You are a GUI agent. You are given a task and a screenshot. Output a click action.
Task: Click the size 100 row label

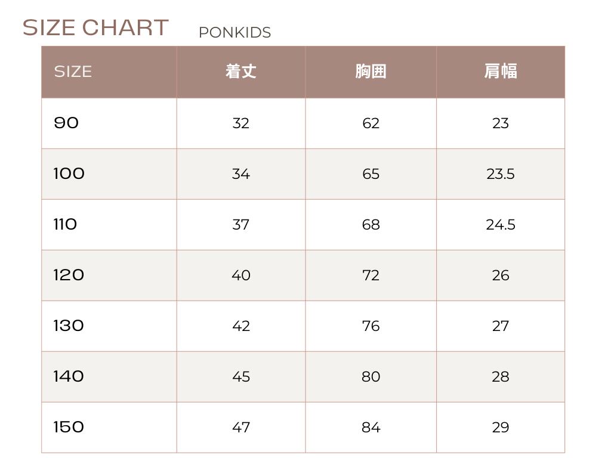[69, 174]
